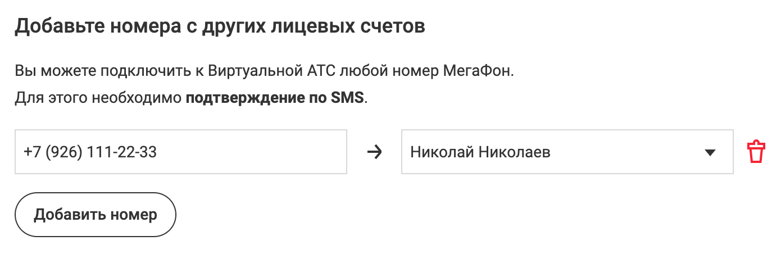Viewport: 781px width, 254px height.
Task: Click the bold подтверждение по SMS text
Action: click(275, 98)
